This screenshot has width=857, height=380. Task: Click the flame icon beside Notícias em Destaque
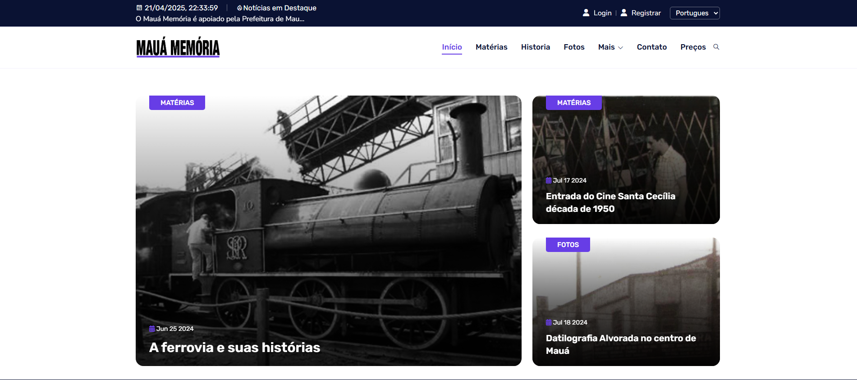point(239,8)
